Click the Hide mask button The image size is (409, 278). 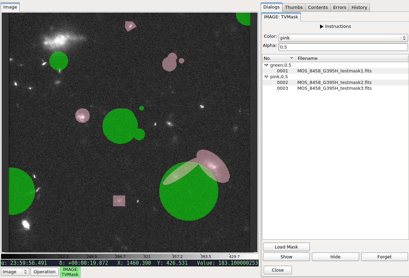pyautogui.click(x=335, y=257)
